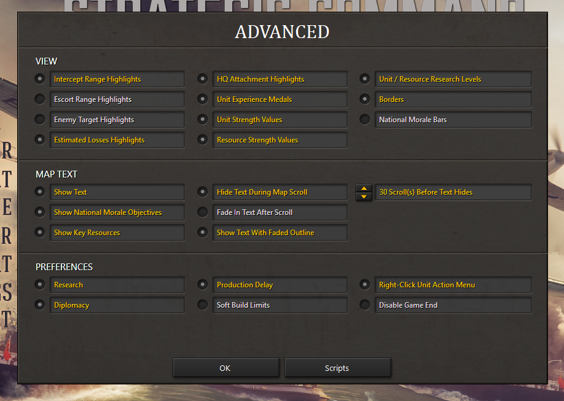The width and height of the screenshot is (564, 401).
Task: Decrease scroll count with down arrow
Action: point(364,197)
